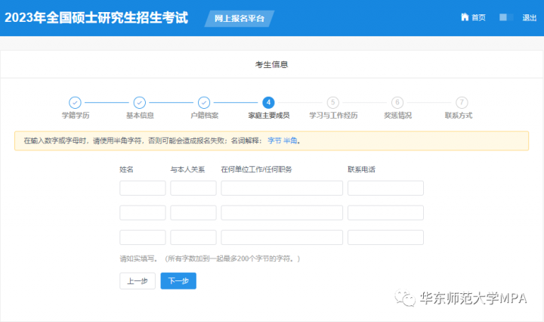Click the 与本人关系 column header
This screenshot has width=544, height=322.
click(187, 169)
